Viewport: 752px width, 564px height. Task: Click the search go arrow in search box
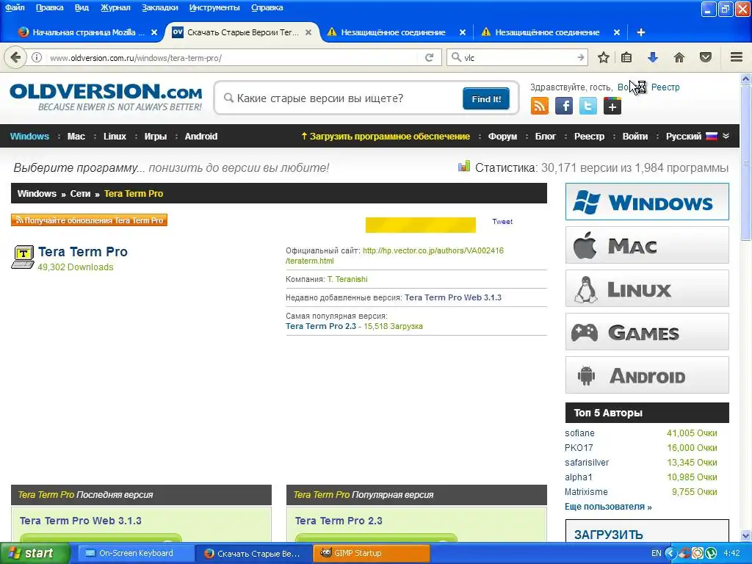[581, 57]
